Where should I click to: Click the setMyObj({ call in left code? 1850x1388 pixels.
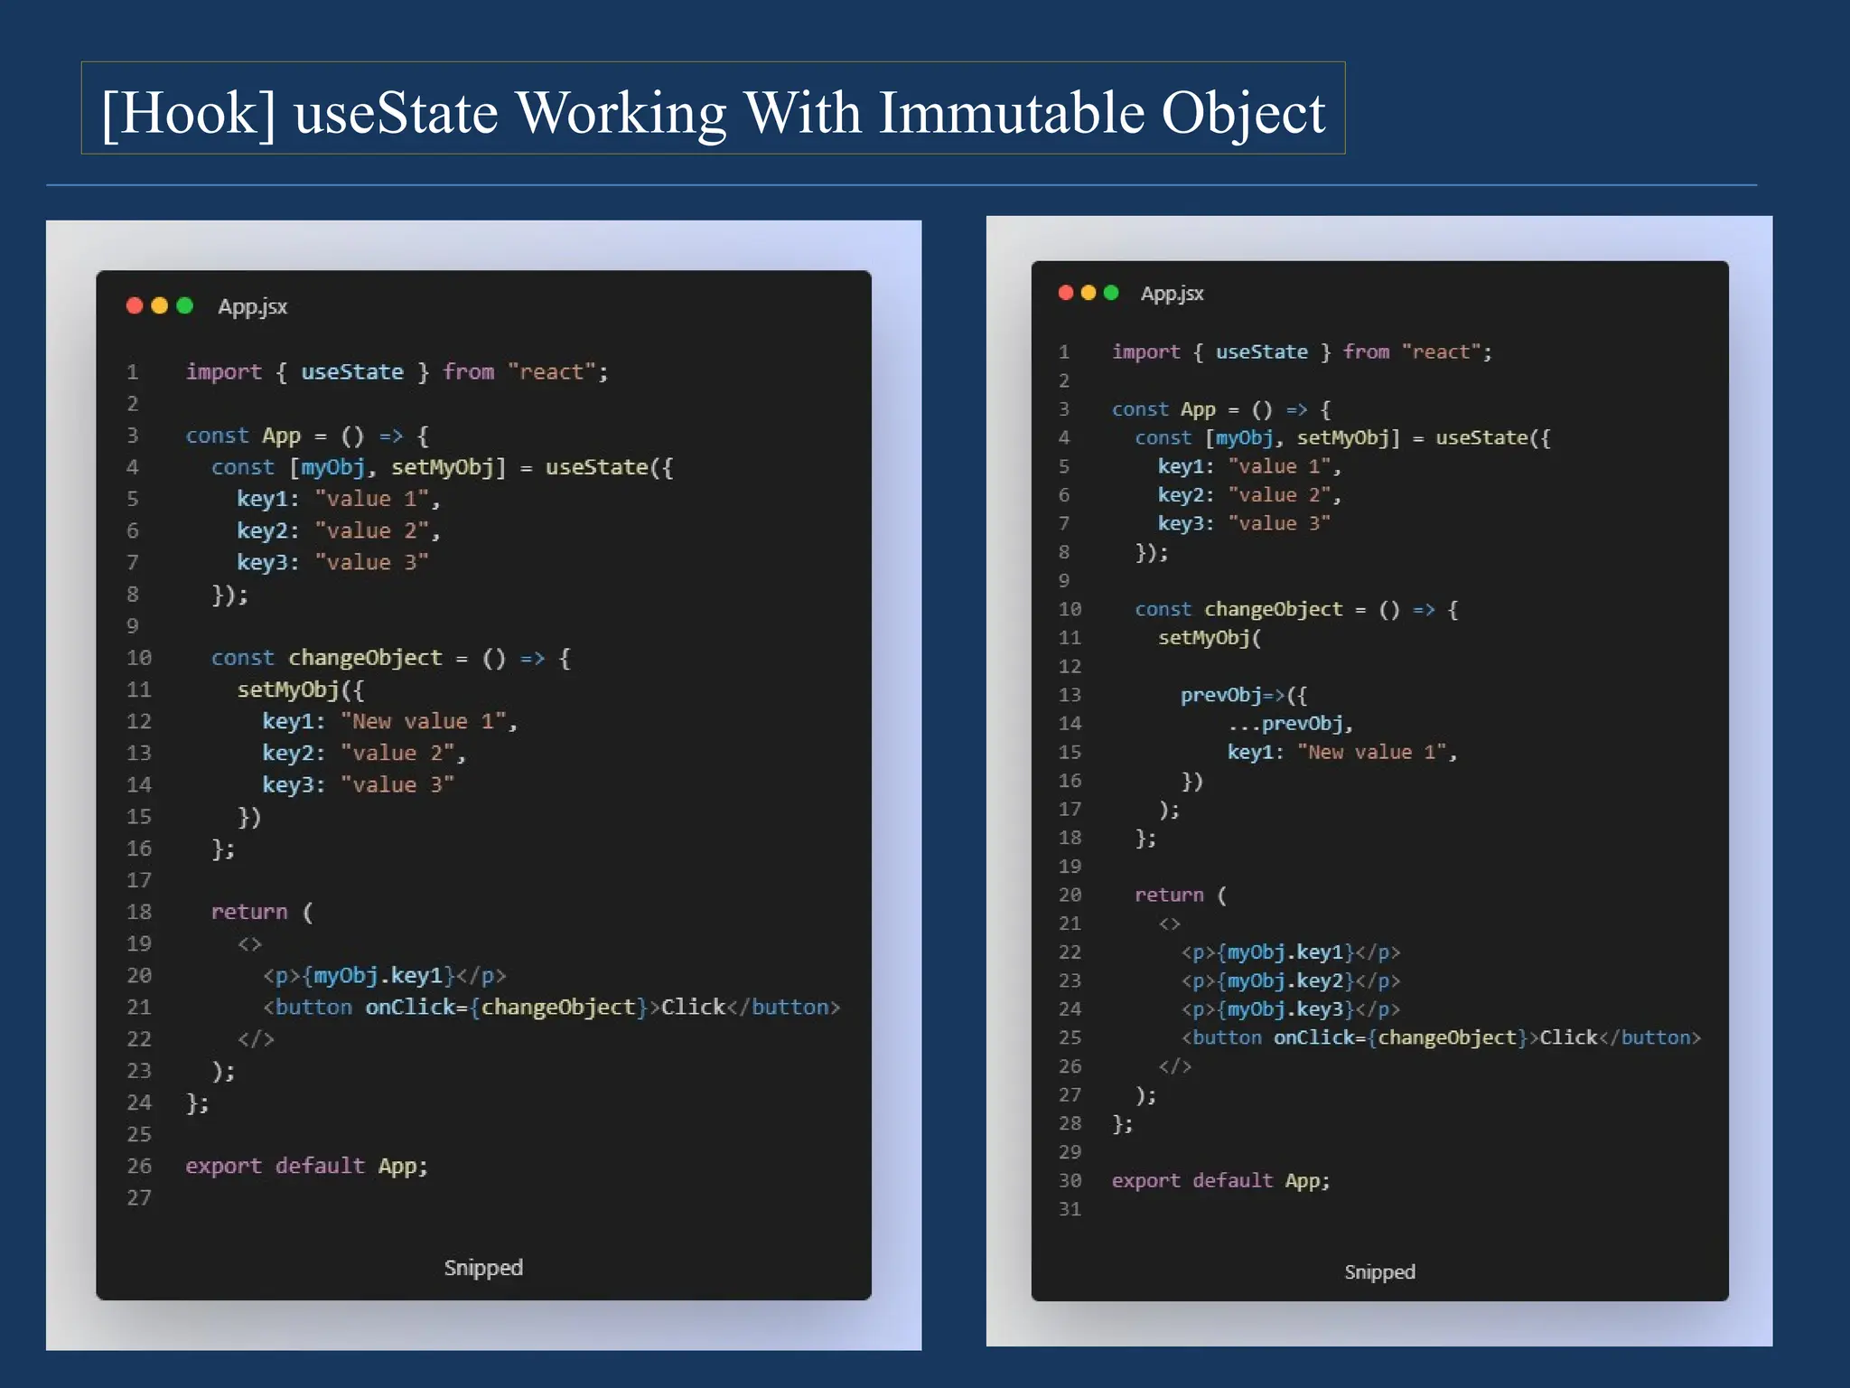point(300,689)
